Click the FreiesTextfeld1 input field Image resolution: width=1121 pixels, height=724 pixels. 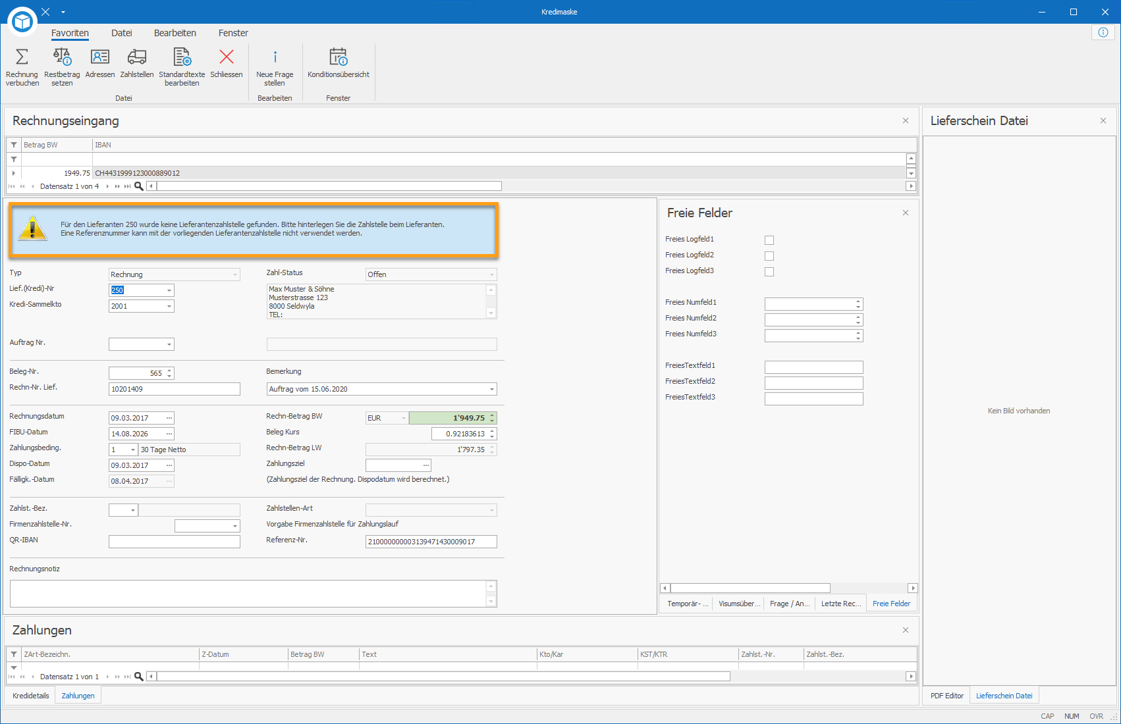click(x=814, y=367)
